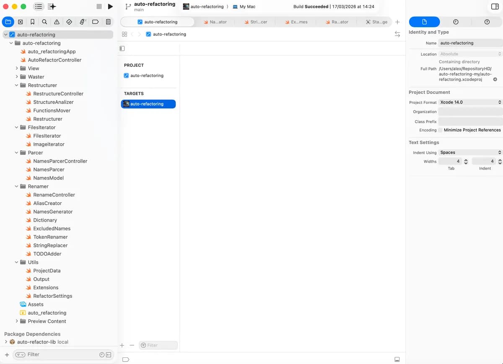This screenshot has width=503, height=364.
Task: Open the Find navigator magnifier icon
Action: tap(44, 22)
